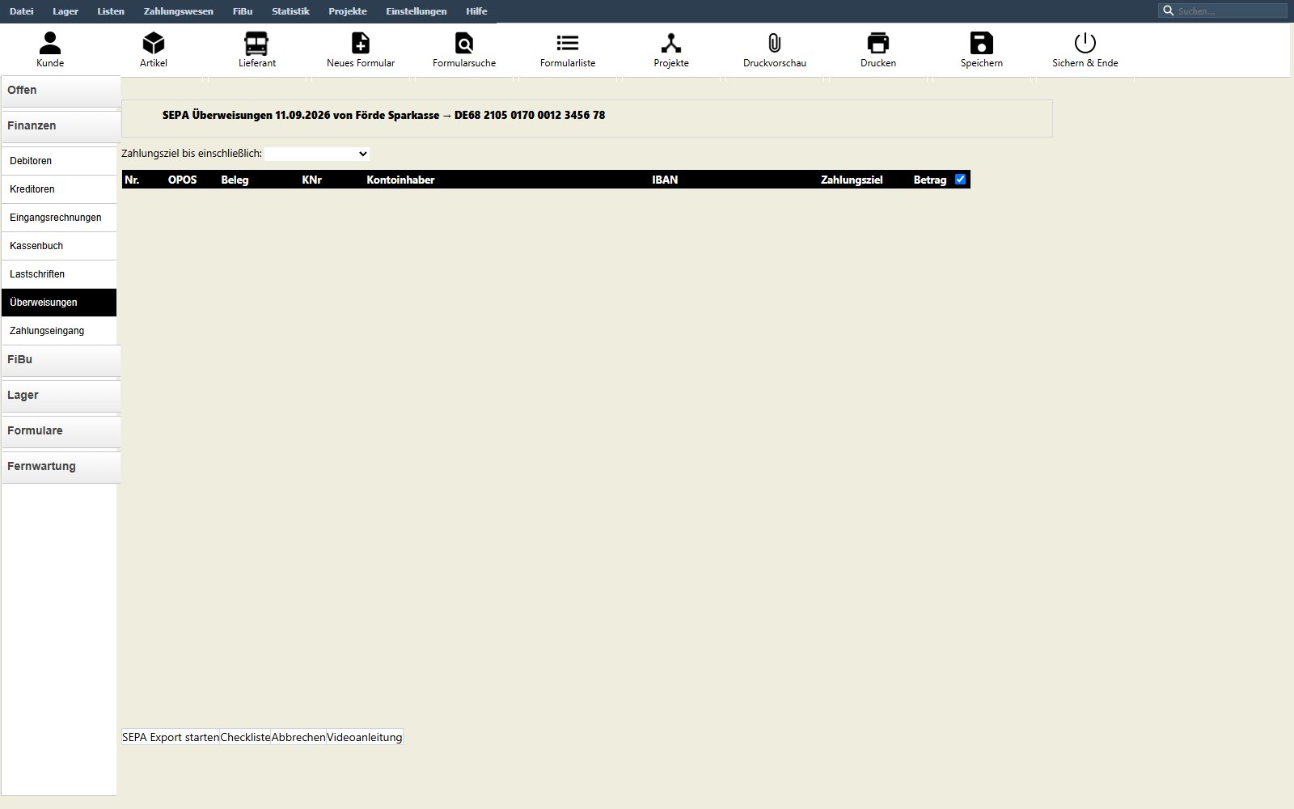Show the Formularliste list icon
Viewport: 1294px width, 809px height.
(568, 43)
